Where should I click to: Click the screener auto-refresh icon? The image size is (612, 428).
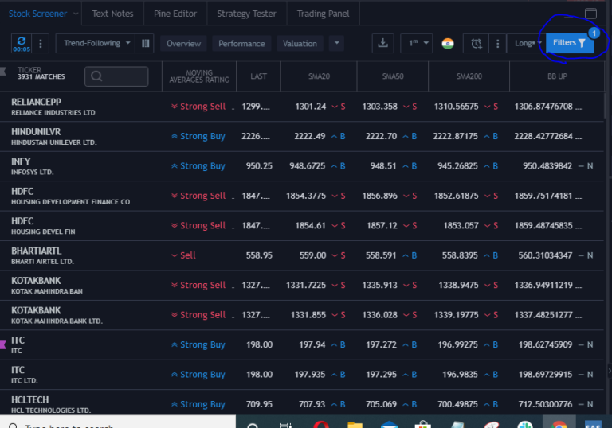tap(22, 43)
